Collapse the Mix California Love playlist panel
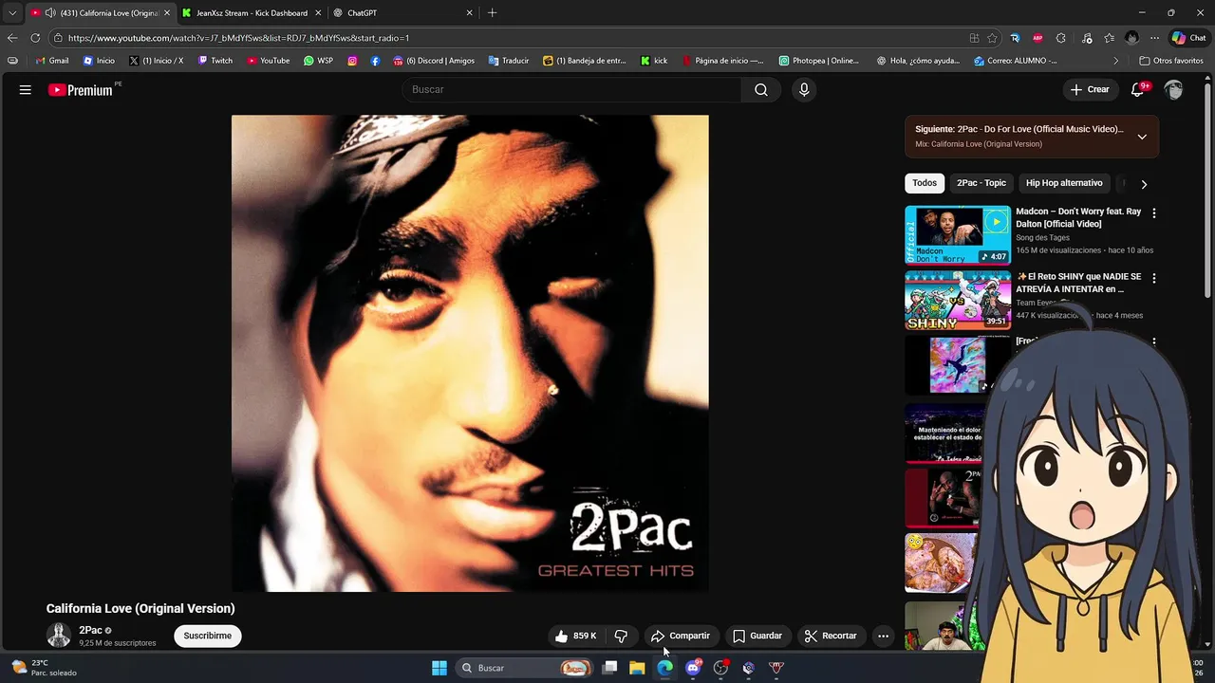 [x=1142, y=137]
